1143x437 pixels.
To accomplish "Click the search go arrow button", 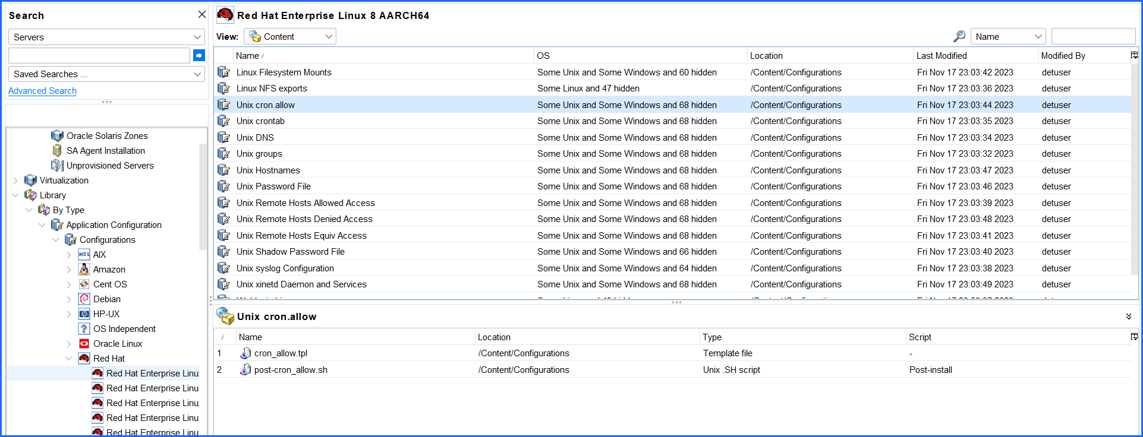I will pos(199,55).
